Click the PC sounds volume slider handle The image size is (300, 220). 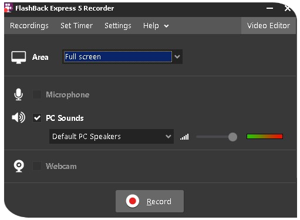[232, 137]
